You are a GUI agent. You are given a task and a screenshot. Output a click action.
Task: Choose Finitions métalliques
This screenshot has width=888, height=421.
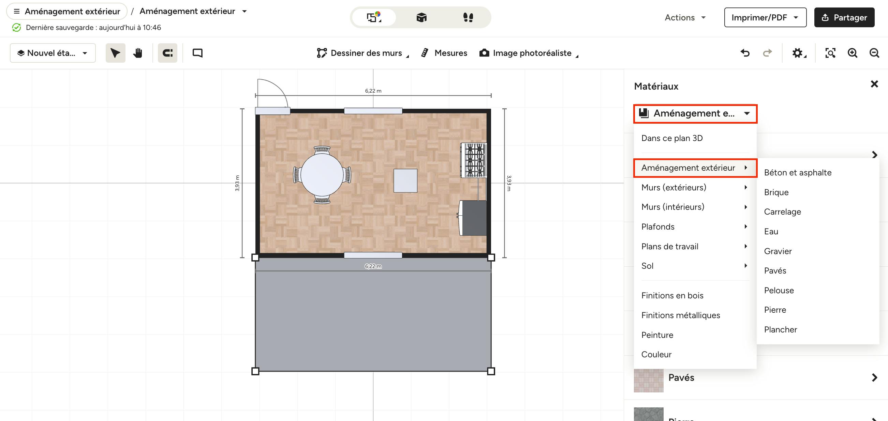click(x=695, y=315)
